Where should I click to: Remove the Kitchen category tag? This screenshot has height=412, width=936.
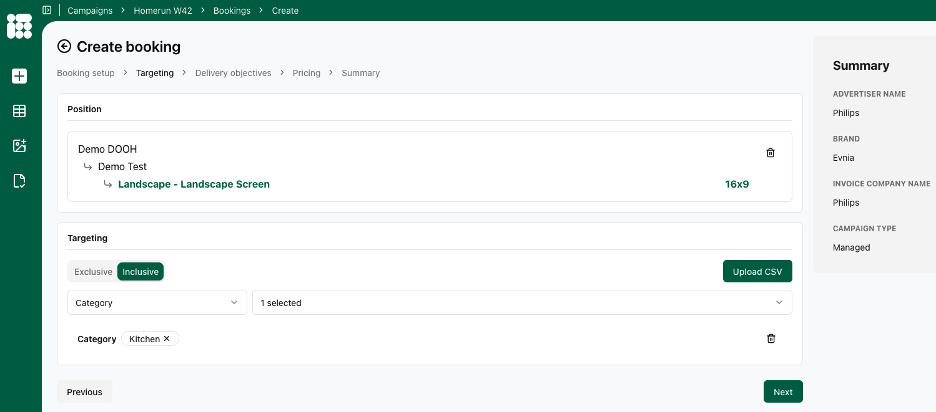tap(167, 338)
